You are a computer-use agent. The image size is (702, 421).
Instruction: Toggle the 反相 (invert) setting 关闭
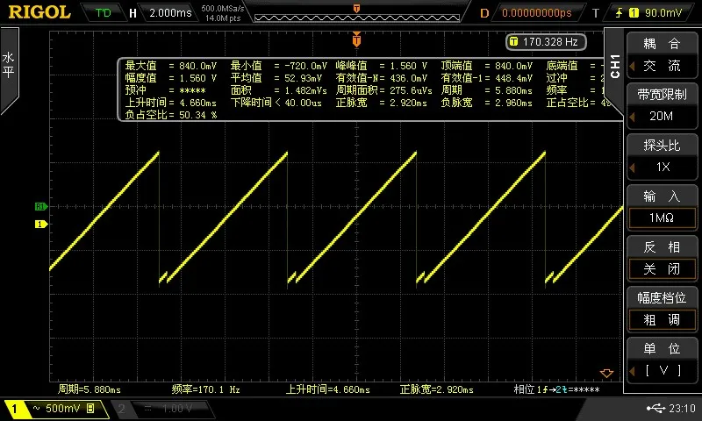coord(662,259)
